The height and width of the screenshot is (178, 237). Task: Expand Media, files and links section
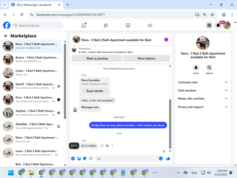point(203,99)
